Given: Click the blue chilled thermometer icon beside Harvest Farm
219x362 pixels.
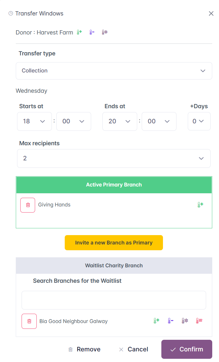Looking at the screenshot, I should point(92,33).
